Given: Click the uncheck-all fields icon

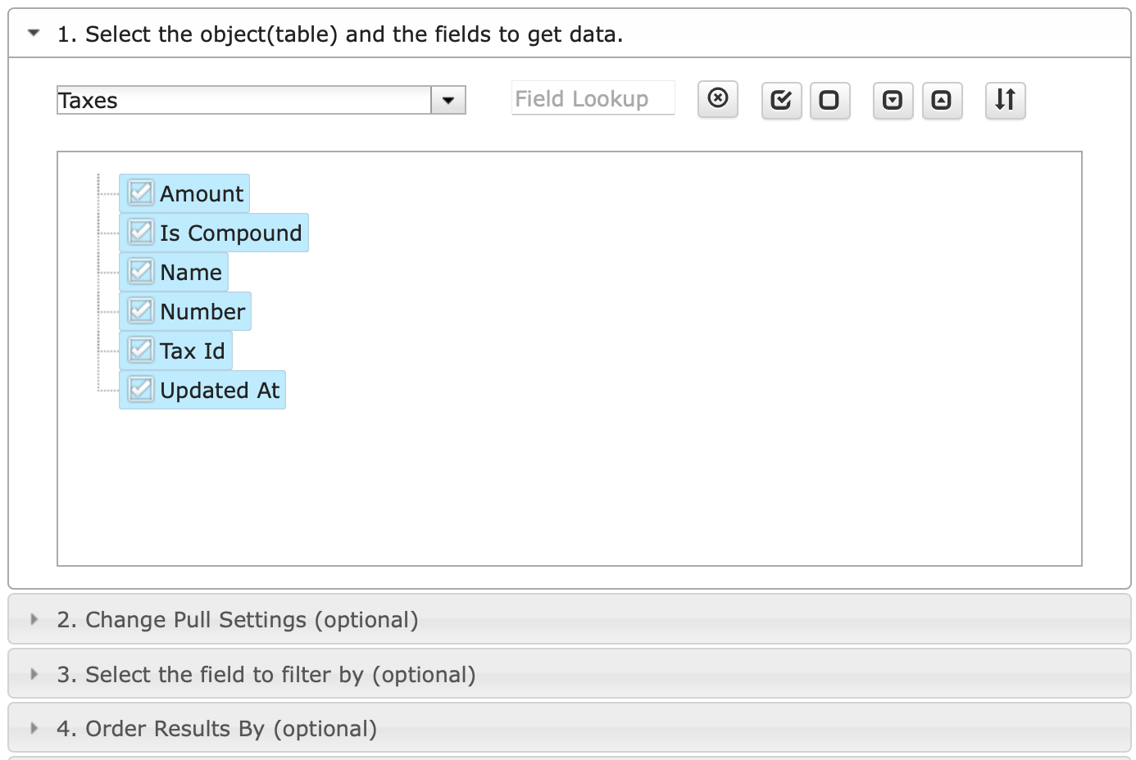Looking at the screenshot, I should (x=829, y=101).
